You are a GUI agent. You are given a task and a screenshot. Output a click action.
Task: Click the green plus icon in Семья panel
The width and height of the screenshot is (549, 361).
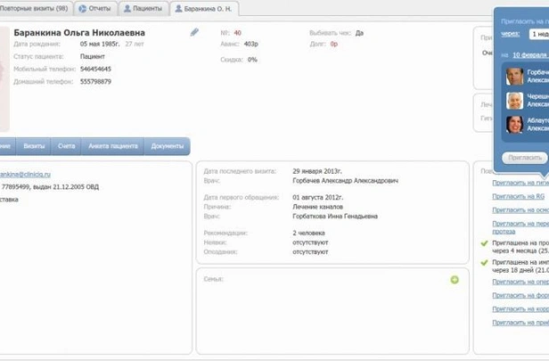(x=455, y=255)
